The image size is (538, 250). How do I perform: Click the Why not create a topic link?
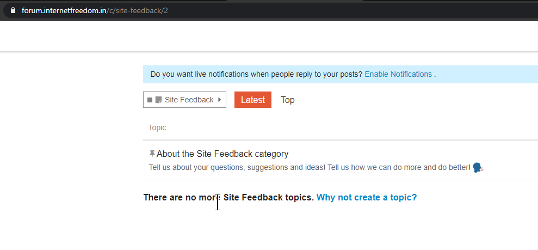367,197
